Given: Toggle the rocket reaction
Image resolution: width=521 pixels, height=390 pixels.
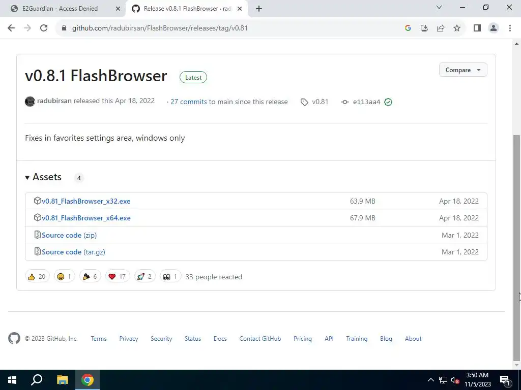Looking at the screenshot, I should click(144, 276).
